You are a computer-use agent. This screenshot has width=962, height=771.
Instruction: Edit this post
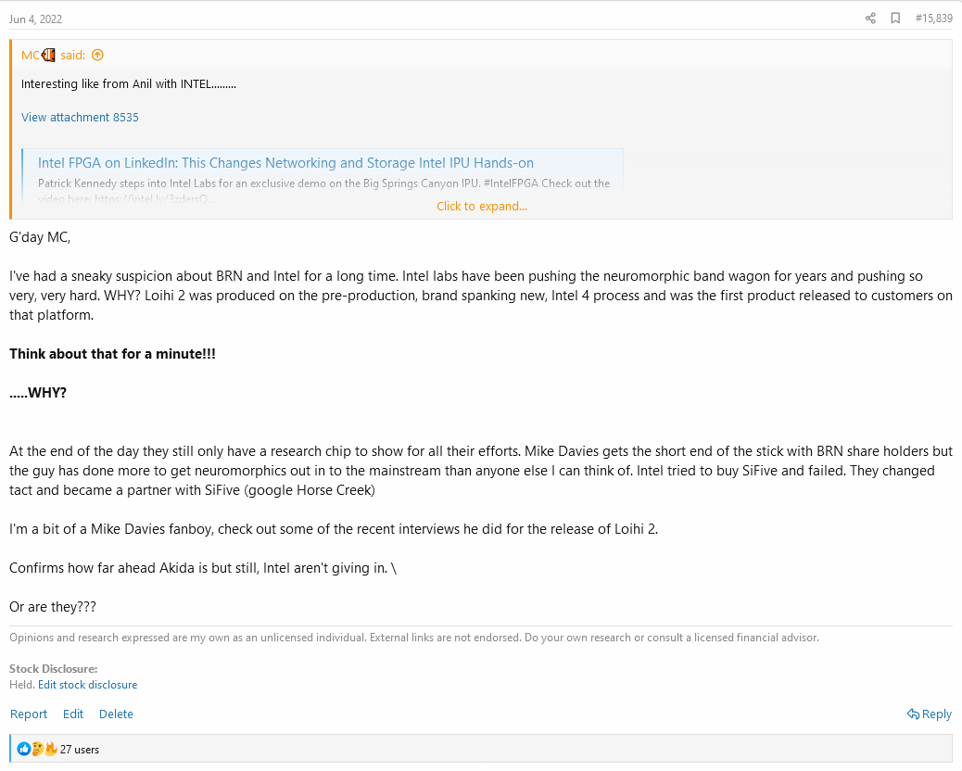(73, 714)
